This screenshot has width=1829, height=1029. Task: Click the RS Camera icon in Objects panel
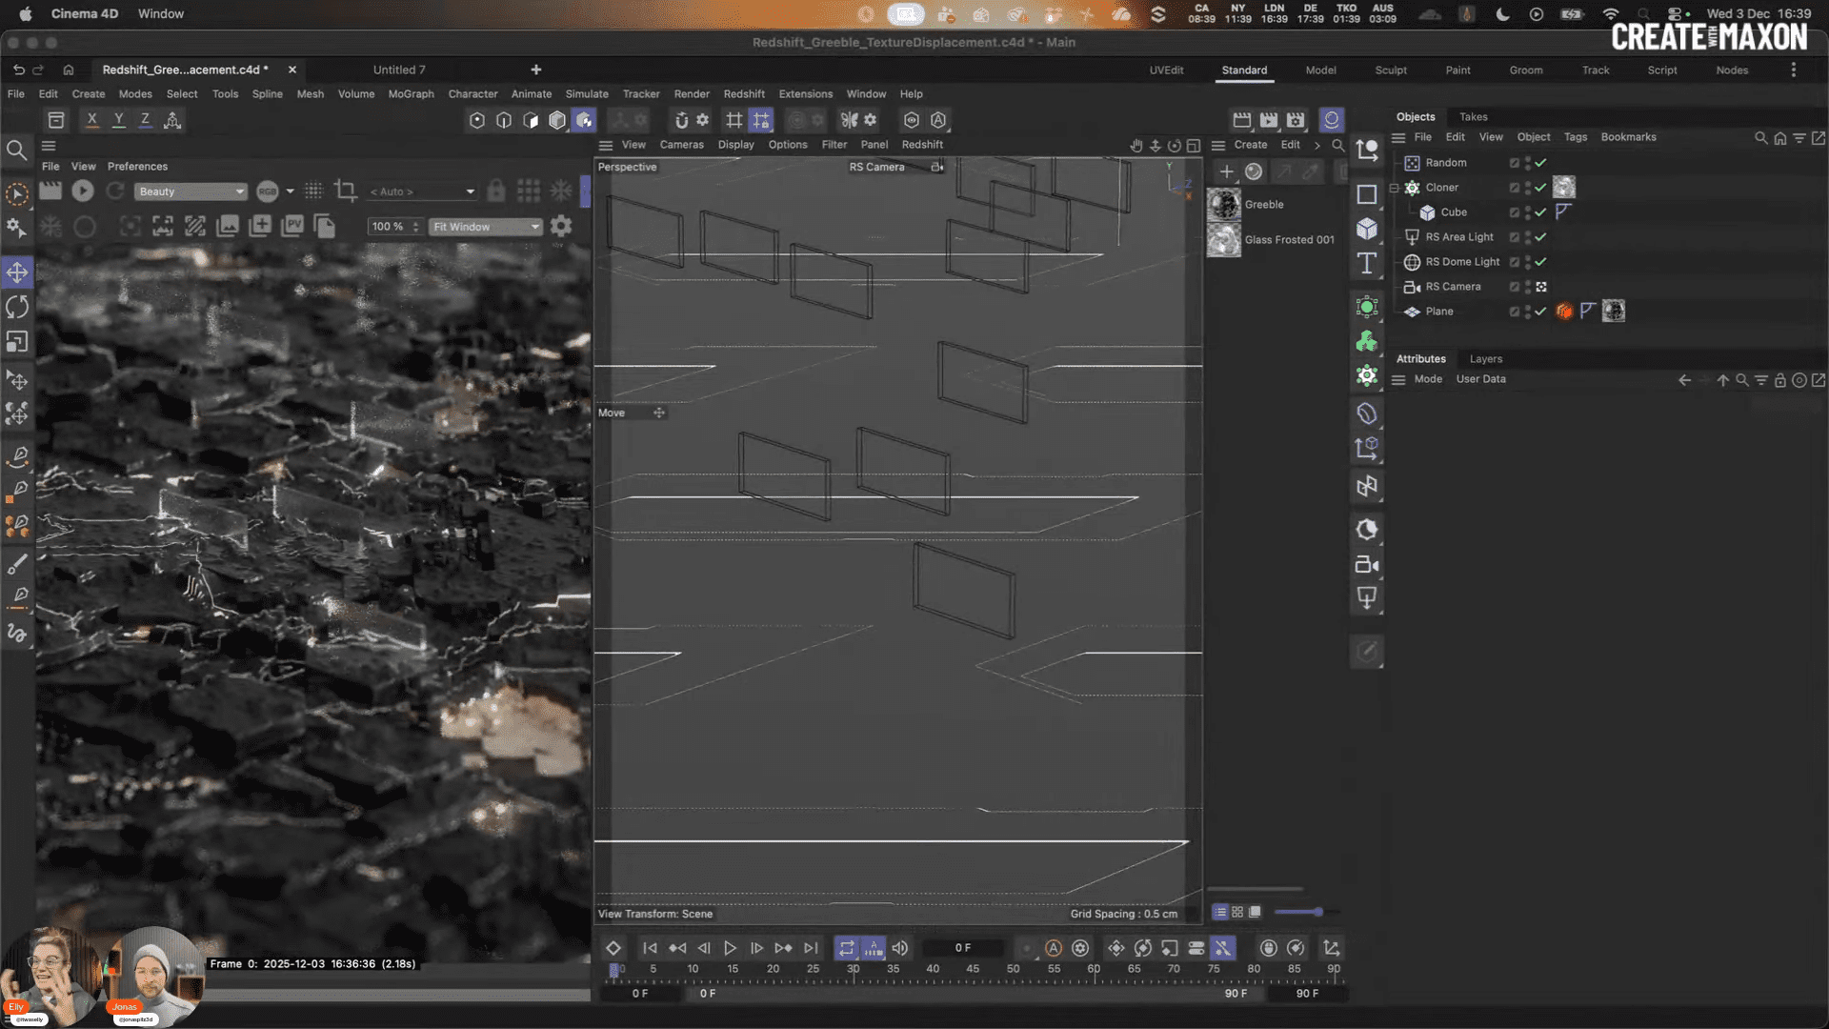pyautogui.click(x=1413, y=286)
